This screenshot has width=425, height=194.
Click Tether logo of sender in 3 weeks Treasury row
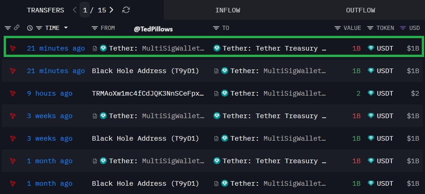click(103, 116)
